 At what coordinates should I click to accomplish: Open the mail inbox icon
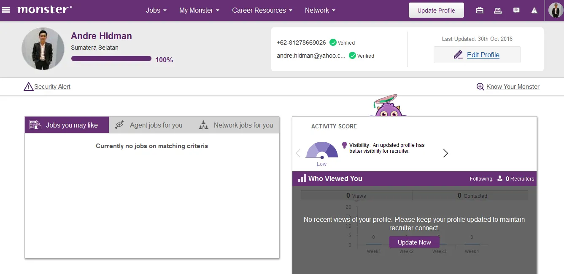point(498,11)
